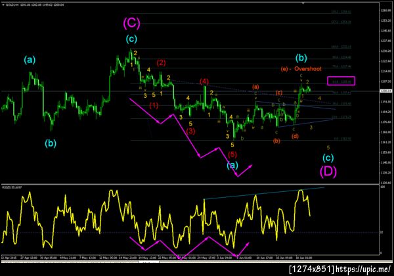
Task: Select the large magenta (C) wave label
Action: [x=131, y=23]
